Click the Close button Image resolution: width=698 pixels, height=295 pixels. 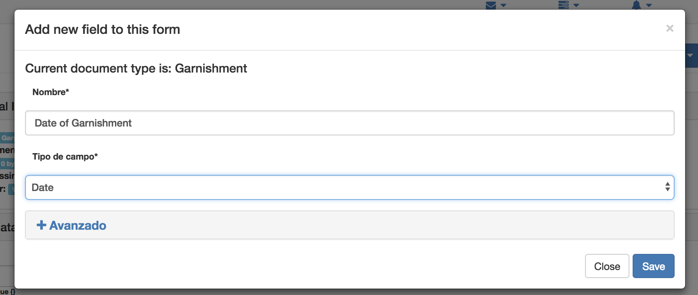[607, 266]
